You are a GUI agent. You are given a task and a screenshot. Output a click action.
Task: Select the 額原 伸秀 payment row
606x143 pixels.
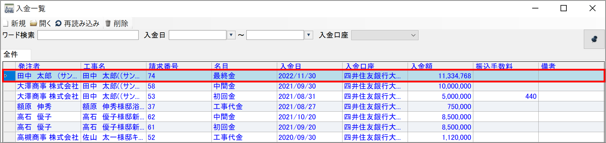click(x=34, y=107)
